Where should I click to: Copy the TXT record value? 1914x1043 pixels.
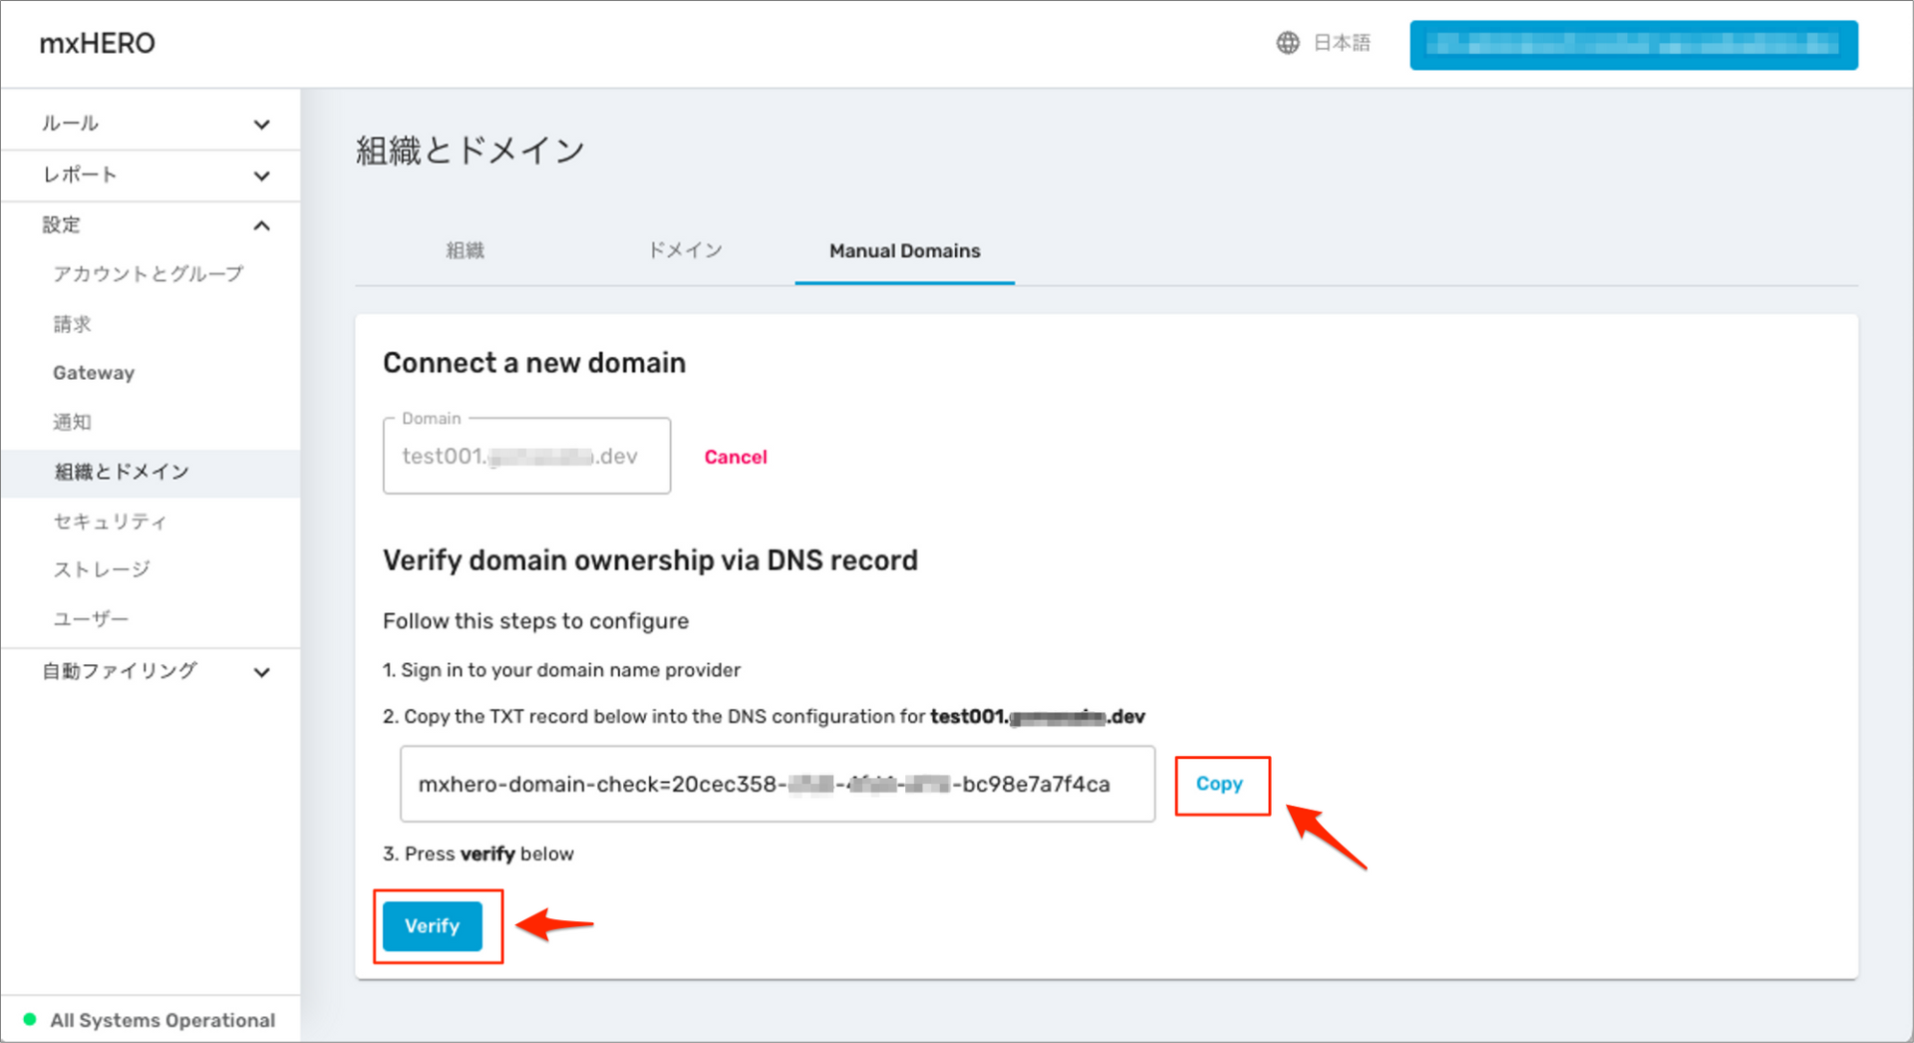pyautogui.click(x=1220, y=785)
